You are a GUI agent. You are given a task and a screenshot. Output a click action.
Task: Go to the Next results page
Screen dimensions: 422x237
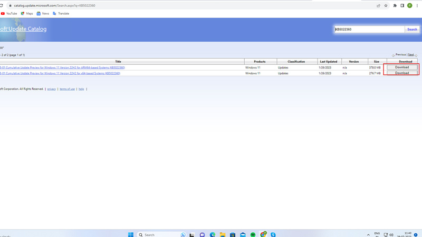tap(411, 55)
